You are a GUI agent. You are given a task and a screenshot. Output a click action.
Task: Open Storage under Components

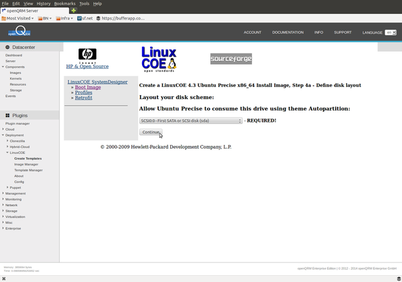click(x=15, y=90)
